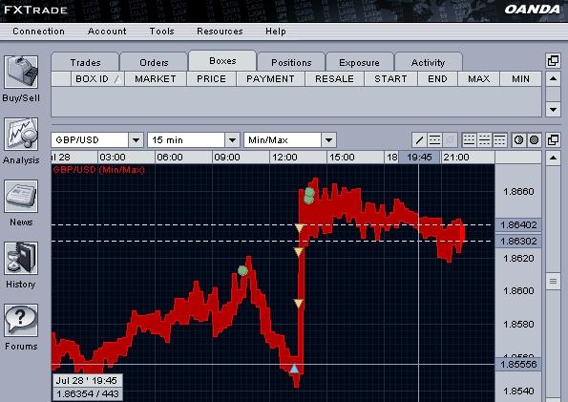
Task: Open the Analysis chart tool icon
Action: point(21,134)
